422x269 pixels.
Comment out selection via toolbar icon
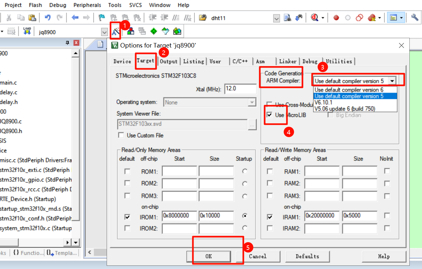click(176, 18)
